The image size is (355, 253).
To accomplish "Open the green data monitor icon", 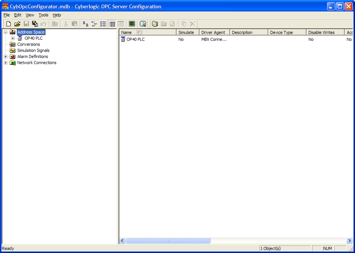I will [x=132, y=24].
